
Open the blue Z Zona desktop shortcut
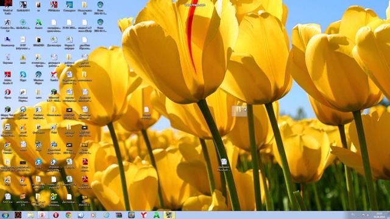click(38, 162)
